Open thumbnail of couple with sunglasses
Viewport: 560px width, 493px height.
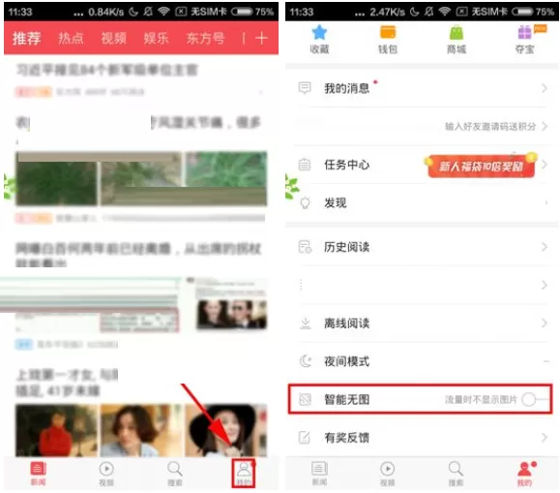(231, 314)
